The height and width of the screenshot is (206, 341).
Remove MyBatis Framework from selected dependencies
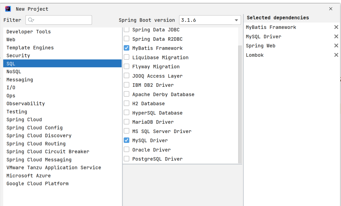[x=336, y=27]
